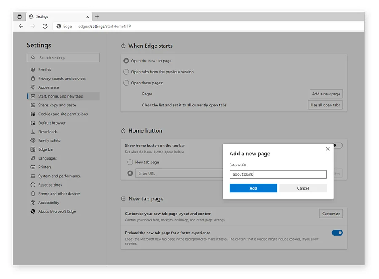Click the URL field containing about:blank
The height and width of the screenshot is (279, 379).
coord(278,174)
